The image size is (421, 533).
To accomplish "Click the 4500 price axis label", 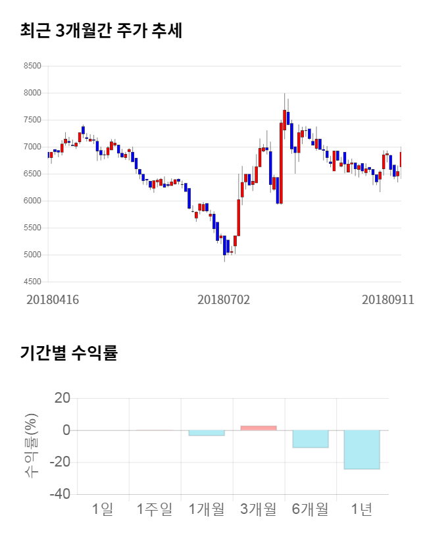I will pyautogui.click(x=32, y=282).
